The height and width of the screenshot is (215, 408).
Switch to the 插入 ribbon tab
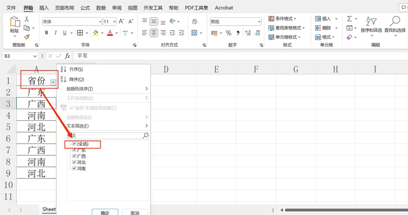(44, 8)
